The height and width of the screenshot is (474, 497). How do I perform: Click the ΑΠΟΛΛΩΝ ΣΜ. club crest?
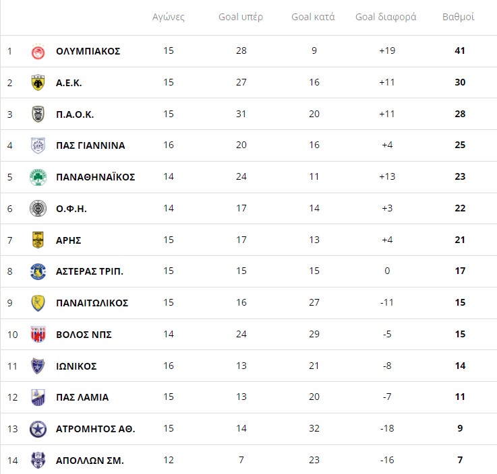38,461
